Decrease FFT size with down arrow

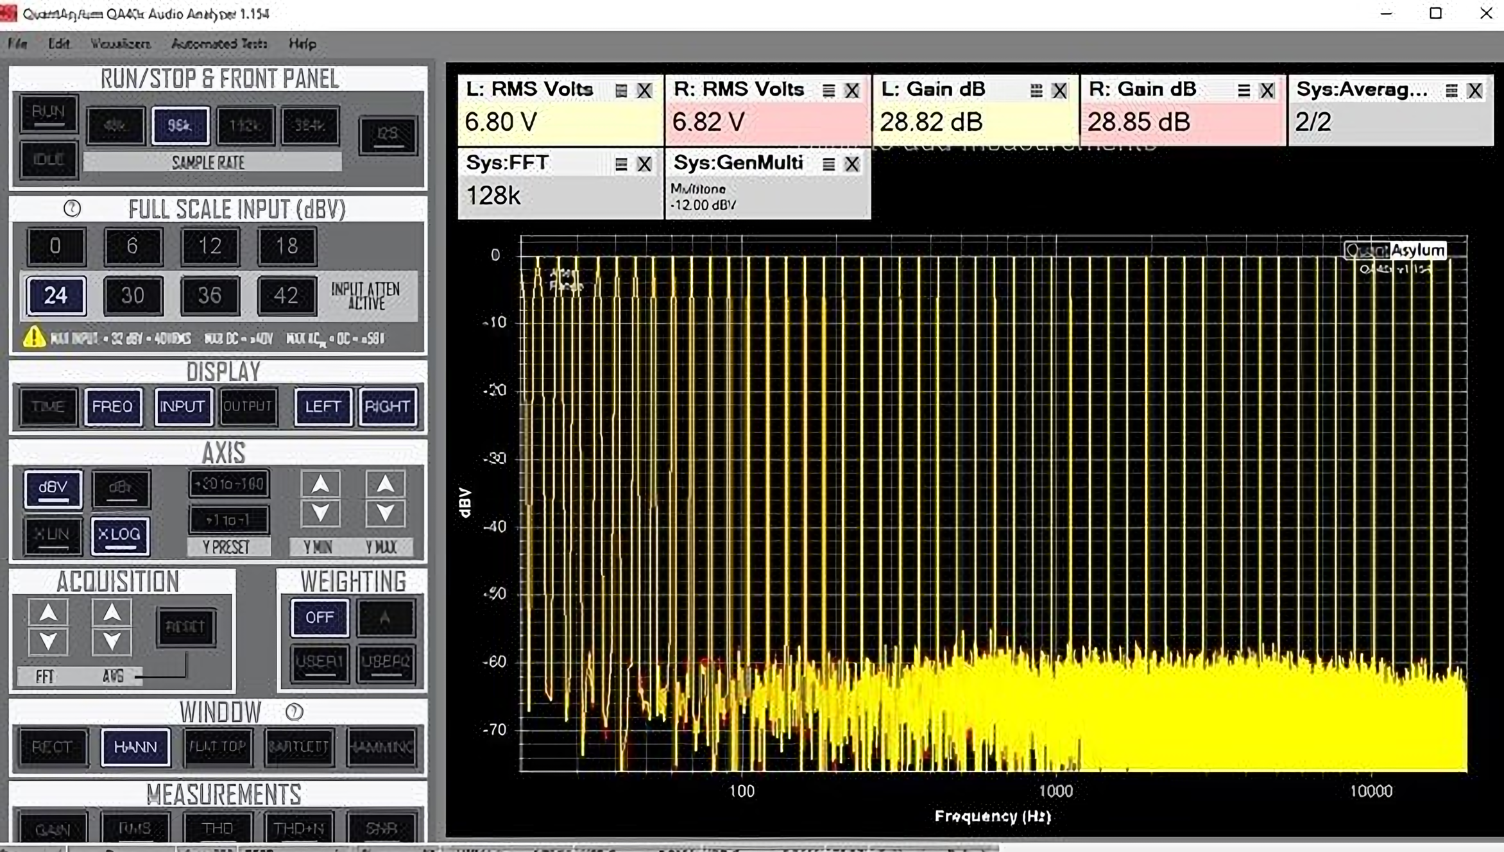coord(48,641)
